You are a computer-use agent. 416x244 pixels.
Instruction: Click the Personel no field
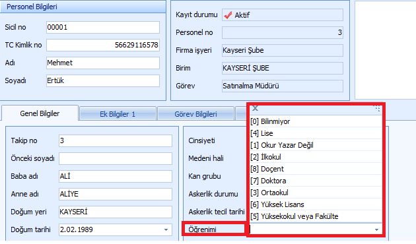(283, 32)
